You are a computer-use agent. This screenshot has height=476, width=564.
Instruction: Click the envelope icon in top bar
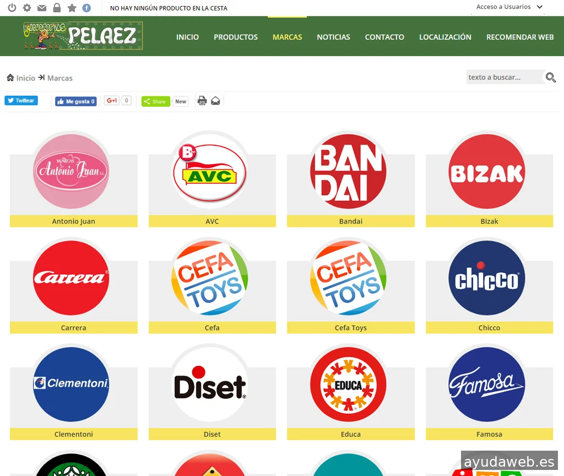[x=42, y=8]
